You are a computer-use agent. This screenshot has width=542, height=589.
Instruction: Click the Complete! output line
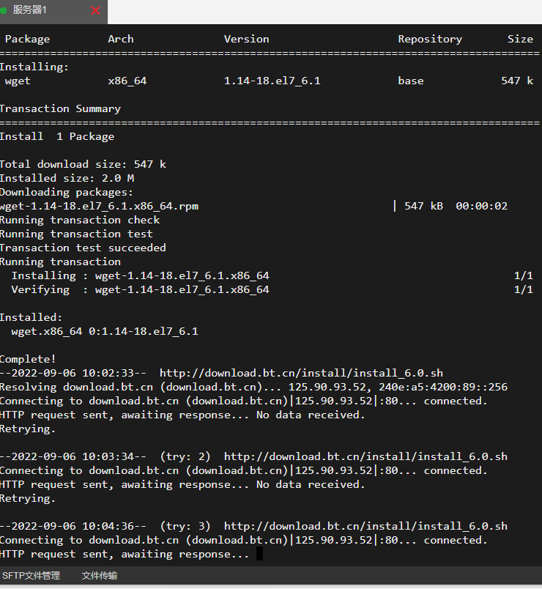coord(28,359)
